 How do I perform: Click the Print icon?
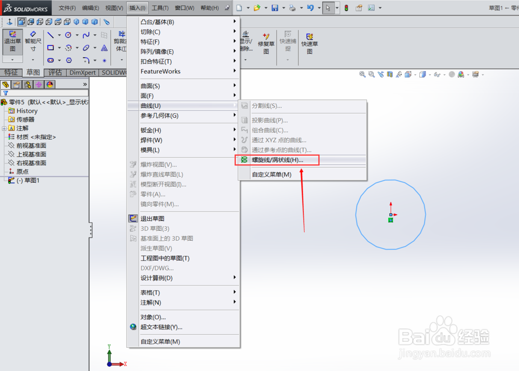point(292,8)
